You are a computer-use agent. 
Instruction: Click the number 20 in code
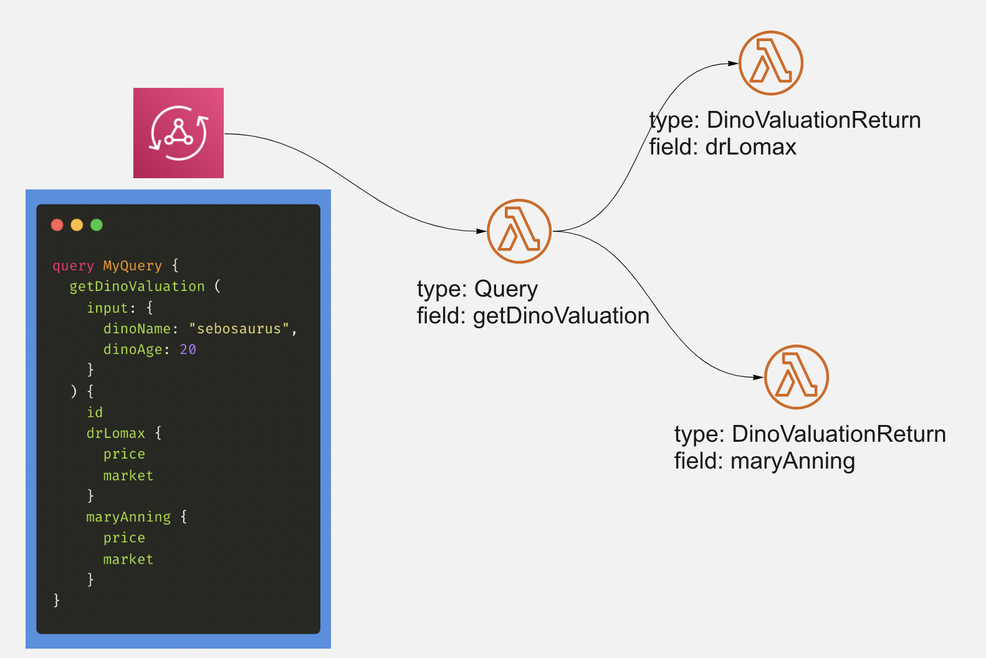click(x=188, y=350)
